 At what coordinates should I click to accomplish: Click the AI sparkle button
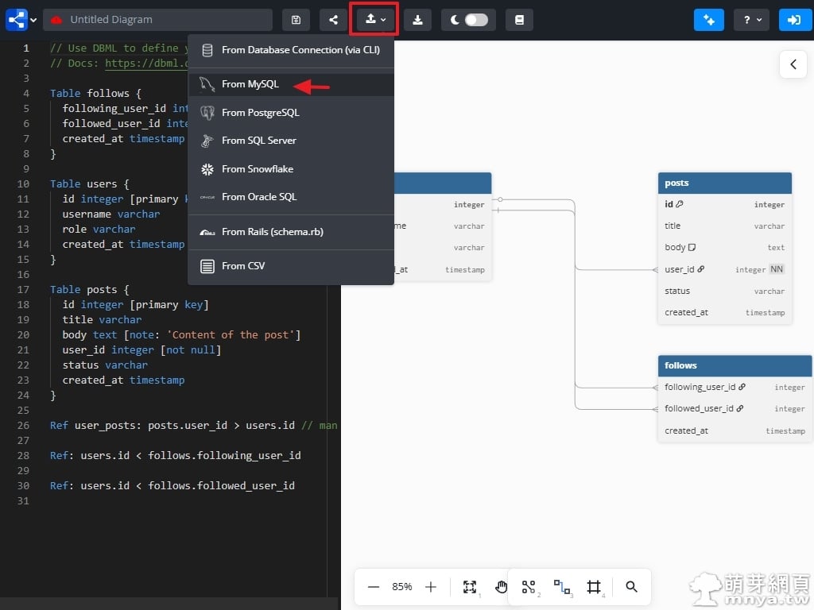click(x=708, y=20)
